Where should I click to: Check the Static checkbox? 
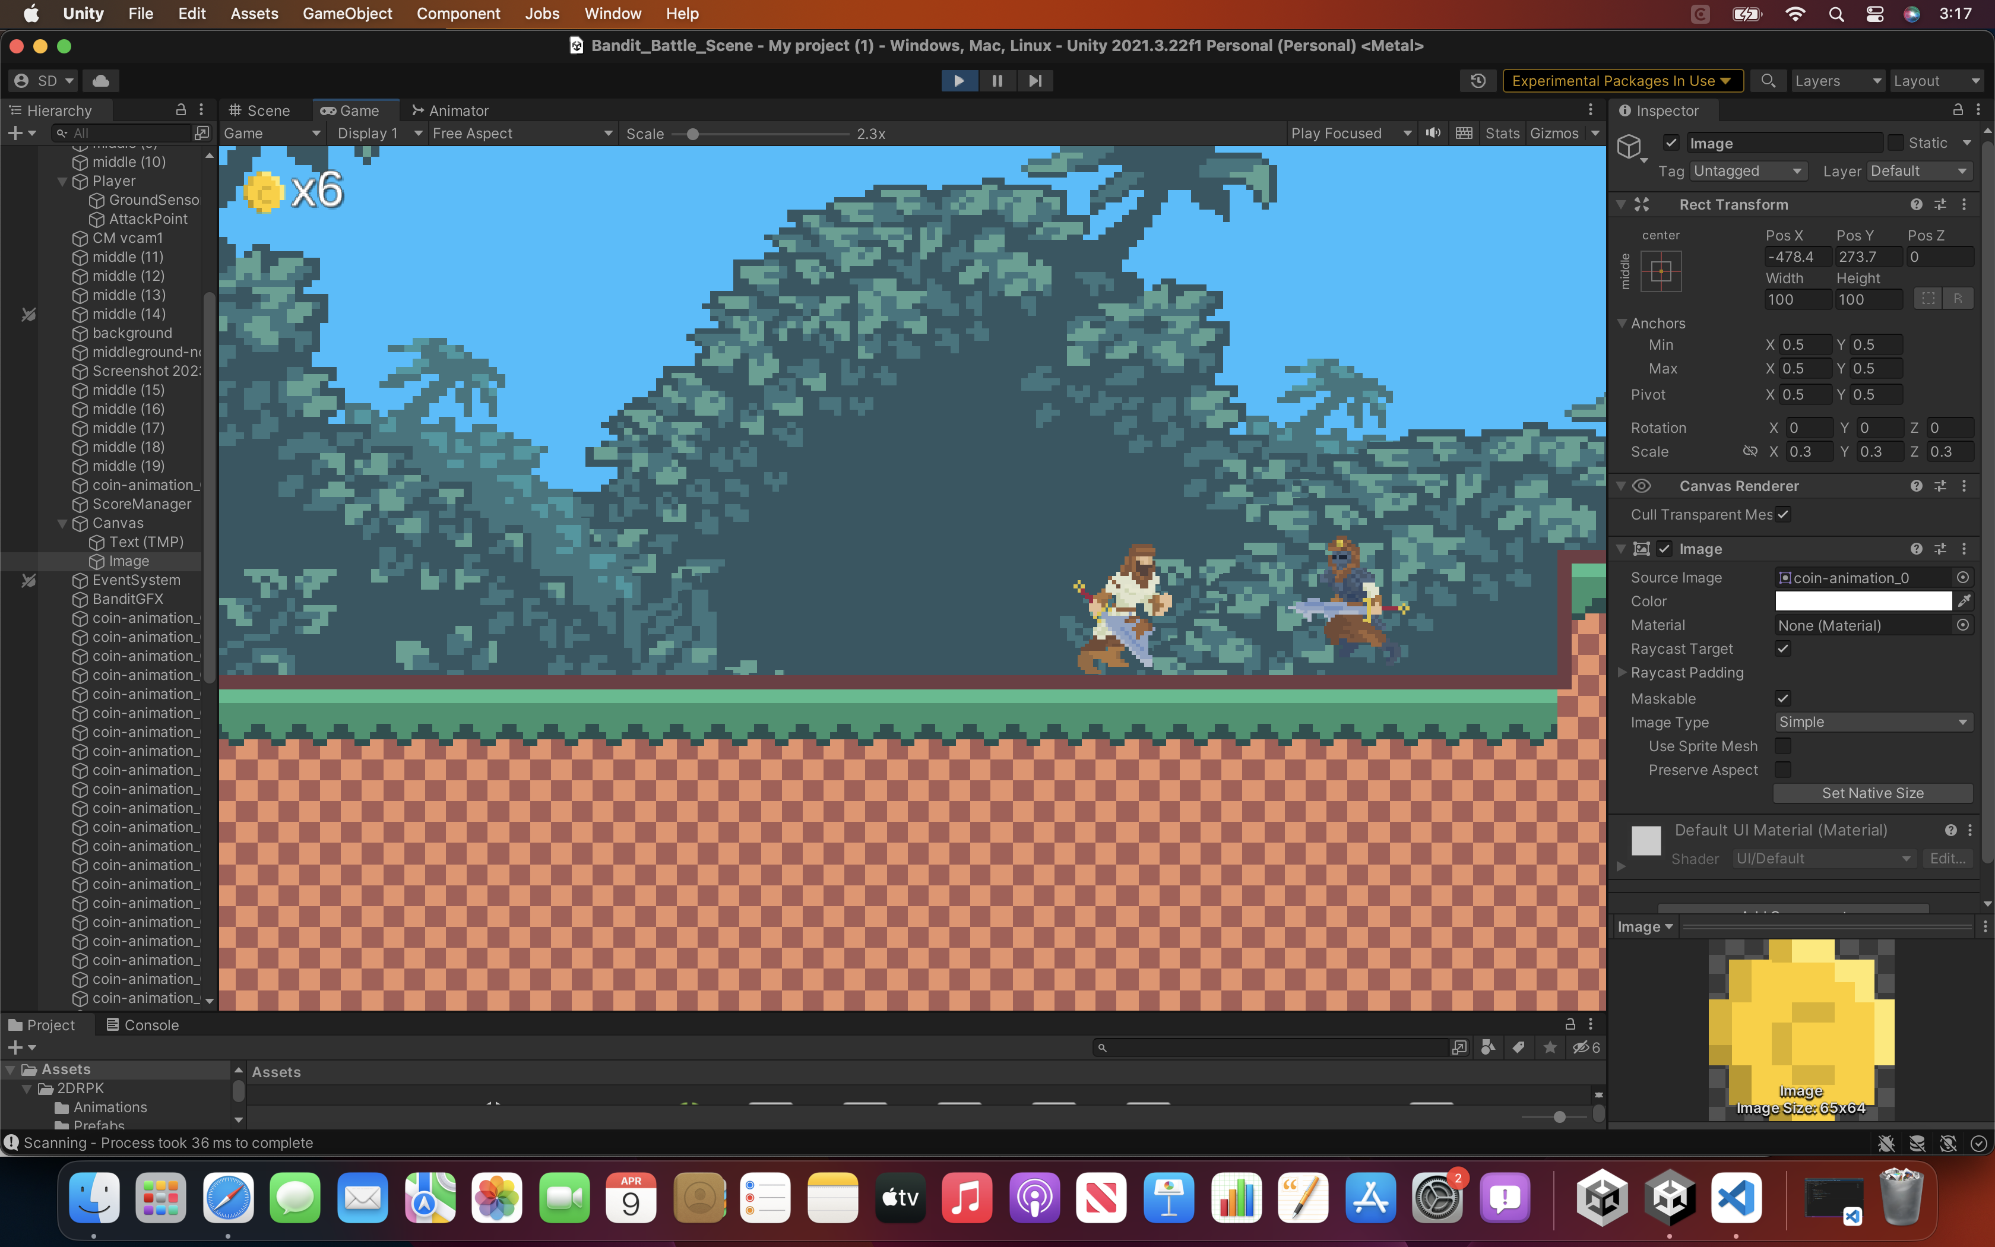coord(1895,143)
